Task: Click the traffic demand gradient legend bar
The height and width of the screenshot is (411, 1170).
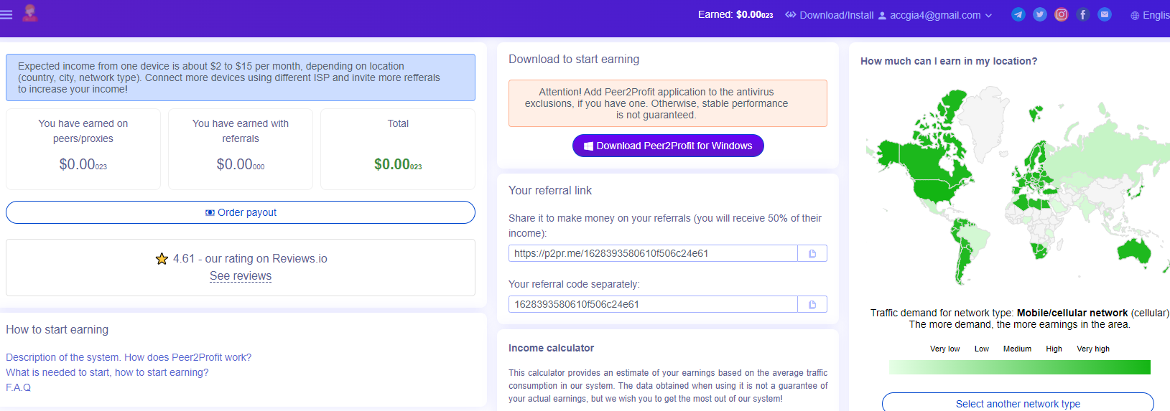Action: [x=1019, y=367]
